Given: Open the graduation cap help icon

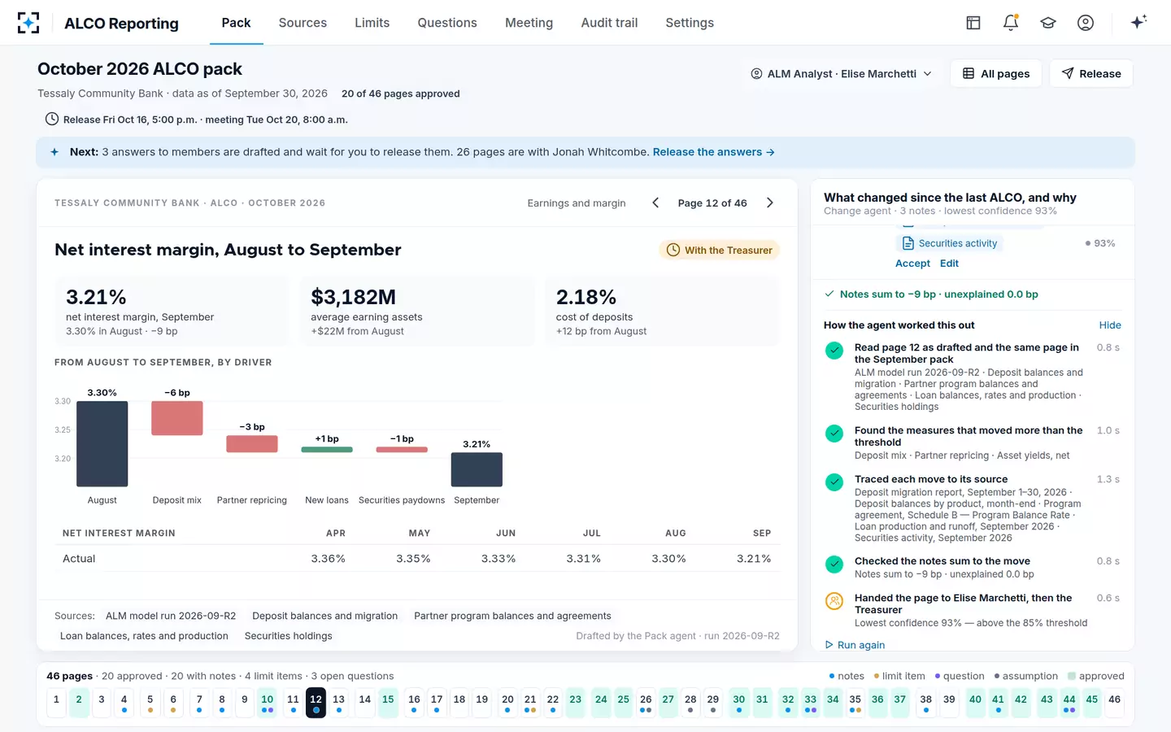Looking at the screenshot, I should (x=1048, y=23).
